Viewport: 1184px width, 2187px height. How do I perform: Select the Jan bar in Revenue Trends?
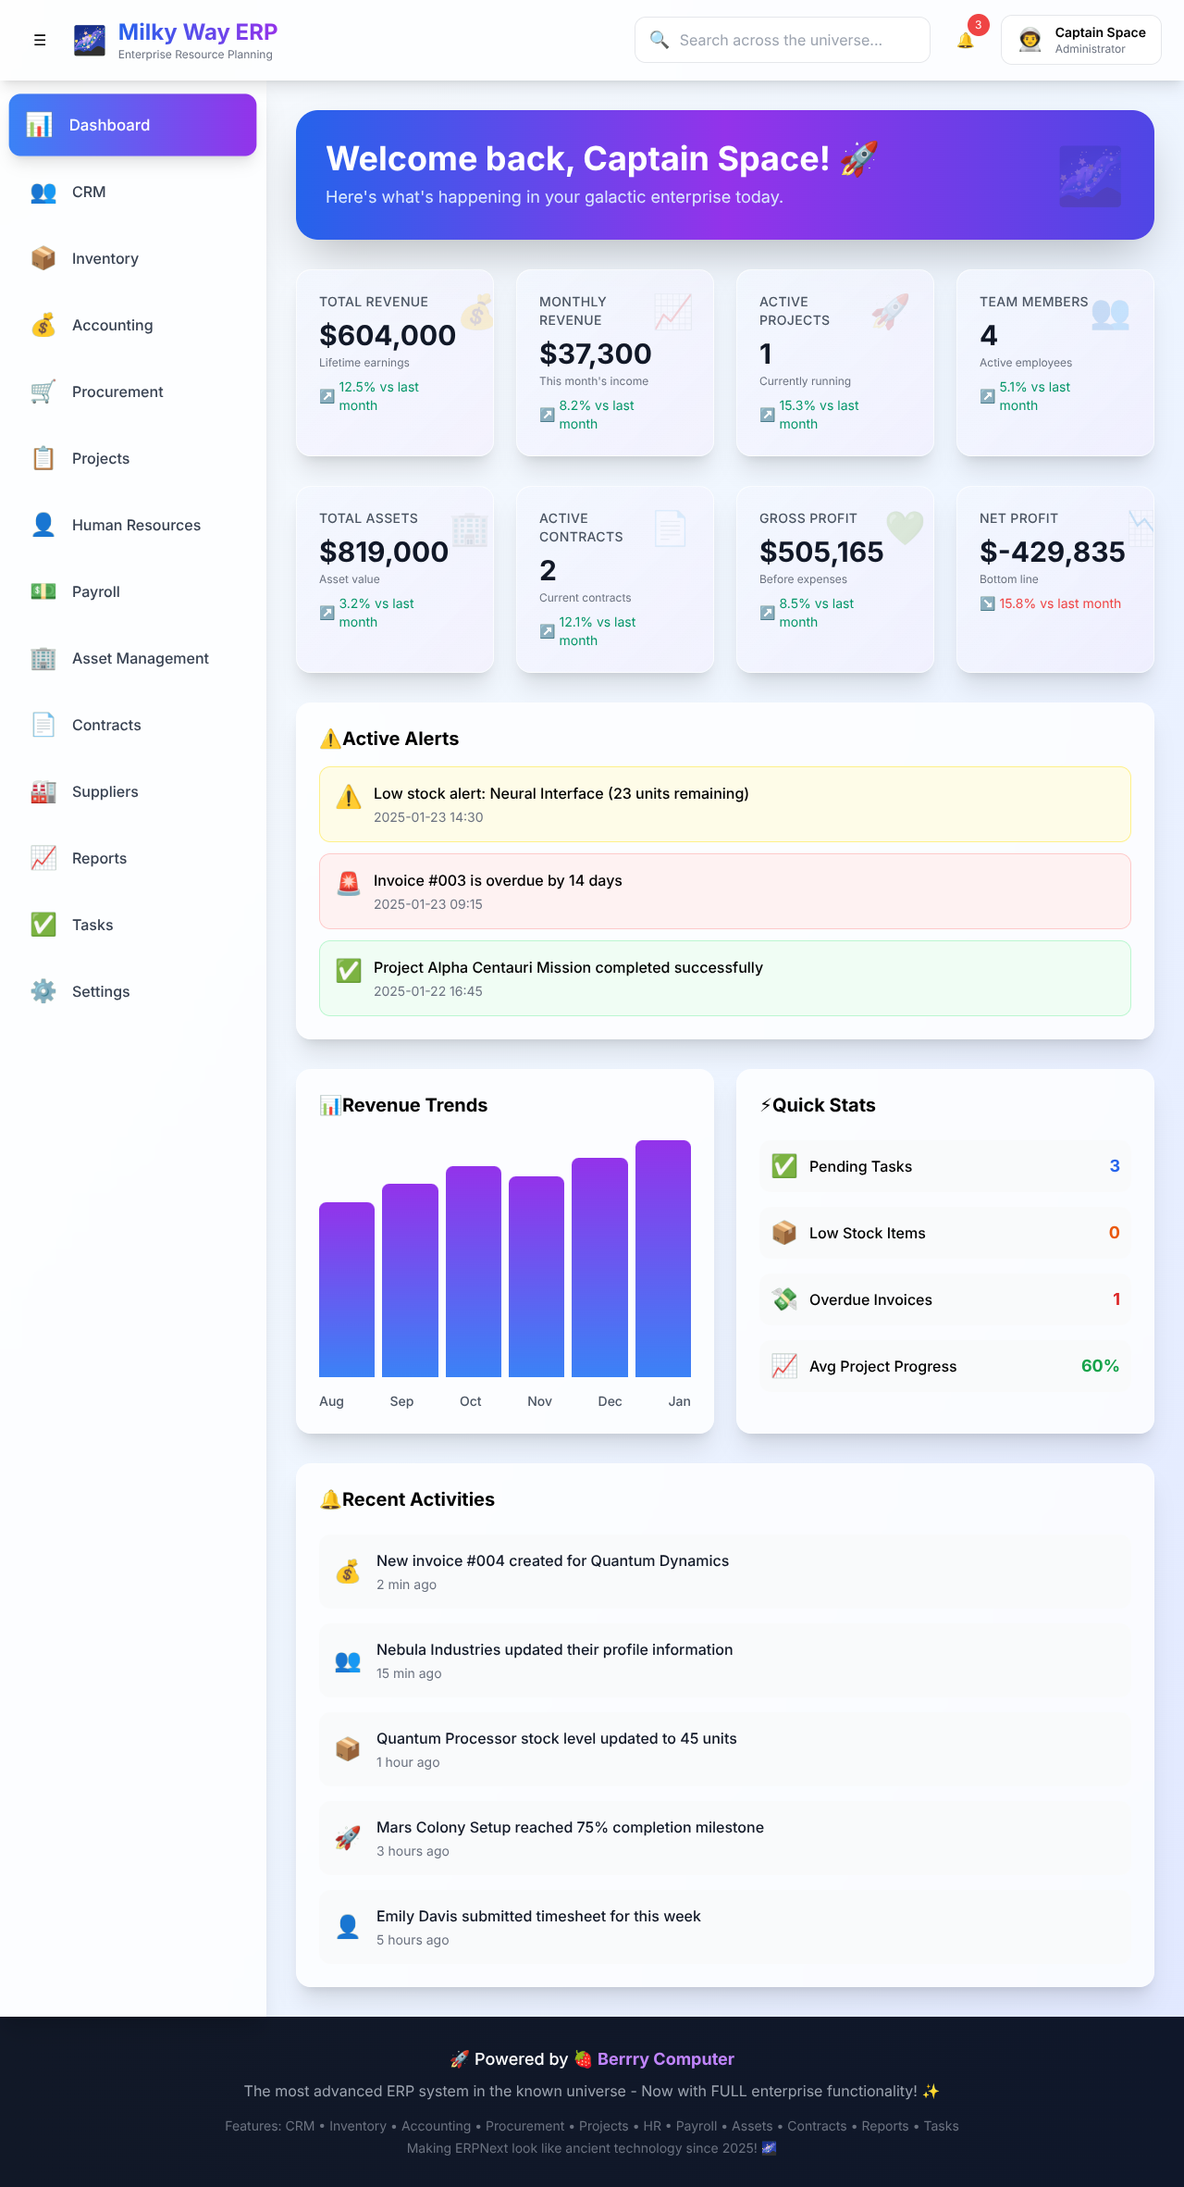coord(662,1258)
